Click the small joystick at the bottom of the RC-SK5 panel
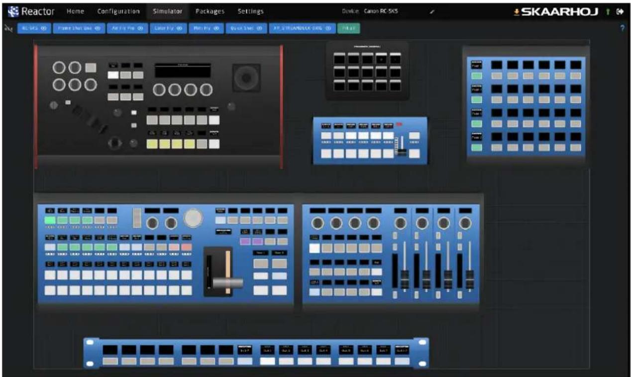This screenshot has width=631, height=377. click(115, 143)
